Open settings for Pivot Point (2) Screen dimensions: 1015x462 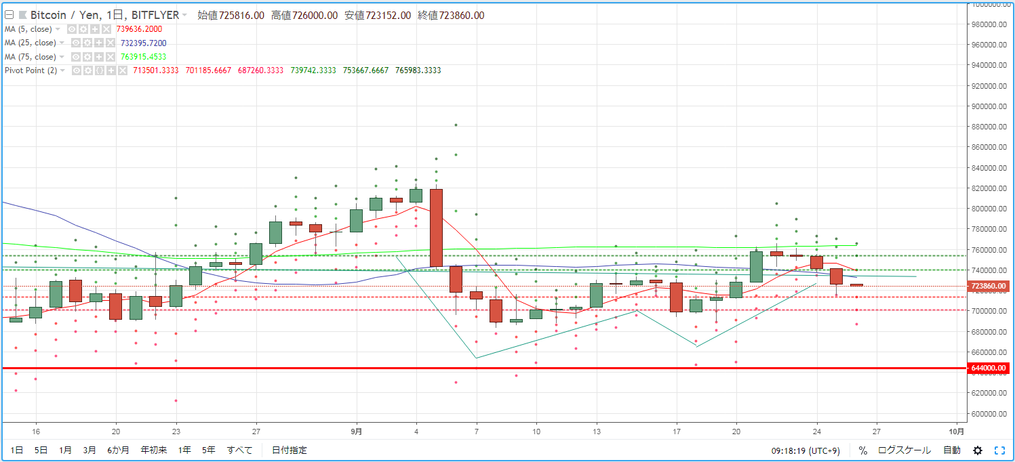(x=88, y=70)
